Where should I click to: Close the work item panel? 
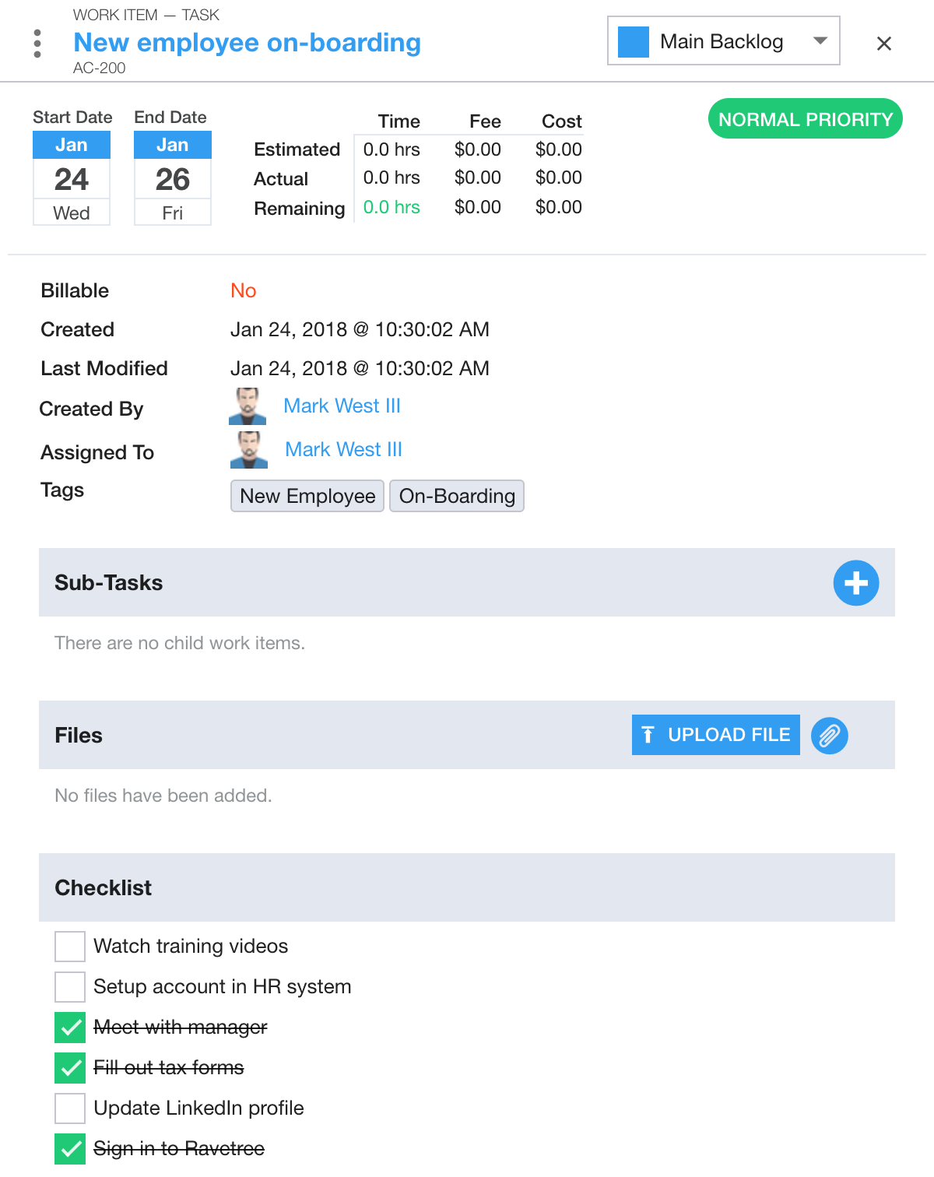click(884, 44)
